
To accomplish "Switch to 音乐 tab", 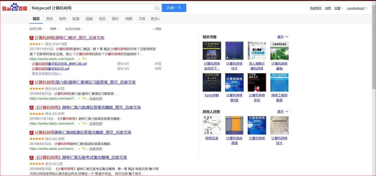I will click(102, 19).
